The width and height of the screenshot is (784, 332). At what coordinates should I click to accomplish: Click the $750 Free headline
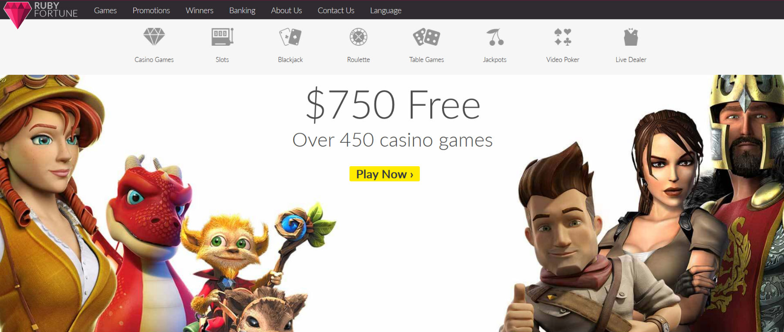(x=393, y=104)
